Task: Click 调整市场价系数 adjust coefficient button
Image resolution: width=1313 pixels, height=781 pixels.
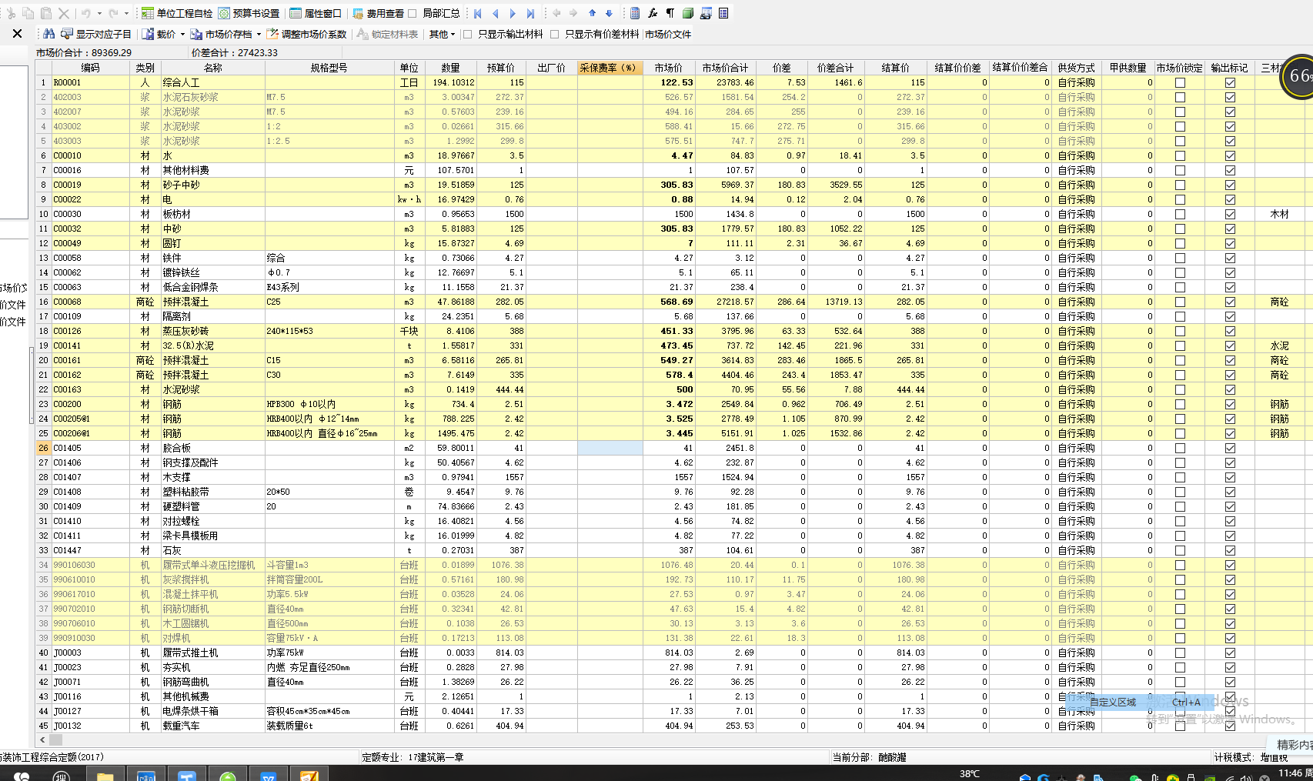Action: [x=306, y=34]
